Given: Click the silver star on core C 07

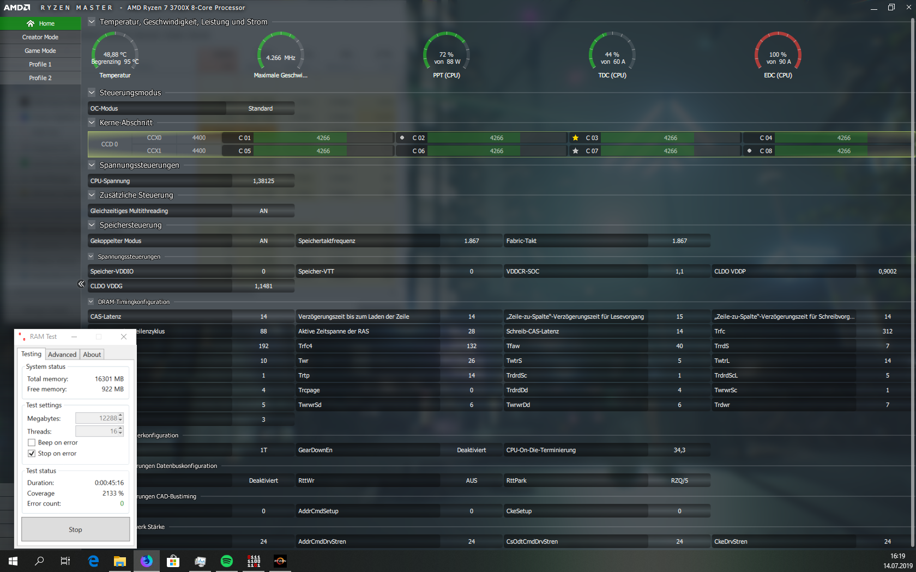Looking at the screenshot, I should 575,151.
